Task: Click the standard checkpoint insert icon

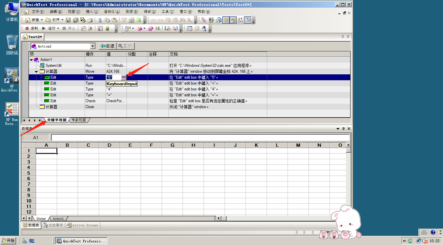Action: tap(128, 28)
